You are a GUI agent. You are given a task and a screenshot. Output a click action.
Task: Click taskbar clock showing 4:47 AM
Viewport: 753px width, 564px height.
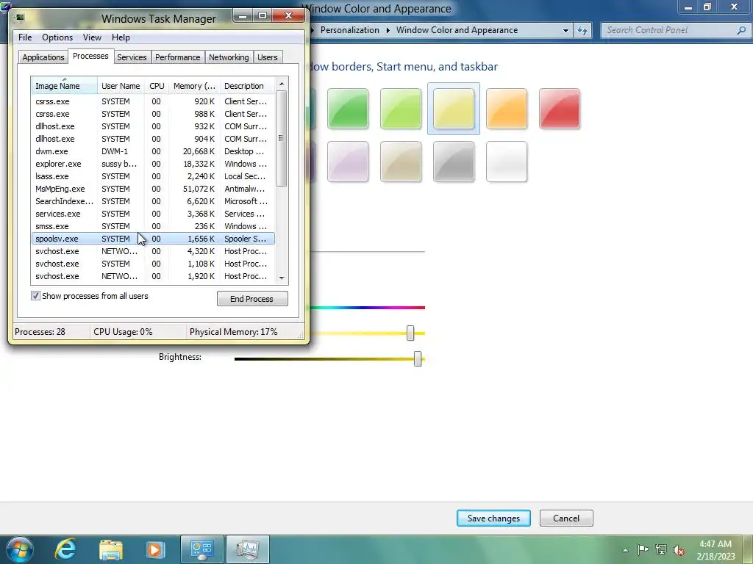[x=715, y=550]
